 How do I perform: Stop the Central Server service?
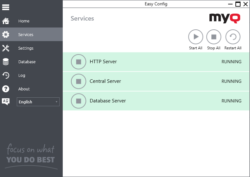pyautogui.click(x=79, y=81)
